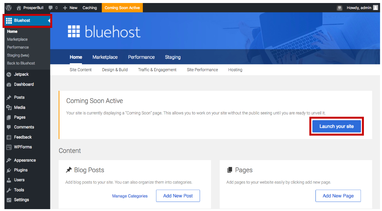Open the Users menu item
382x211 pixels.
tap(19, 180)
